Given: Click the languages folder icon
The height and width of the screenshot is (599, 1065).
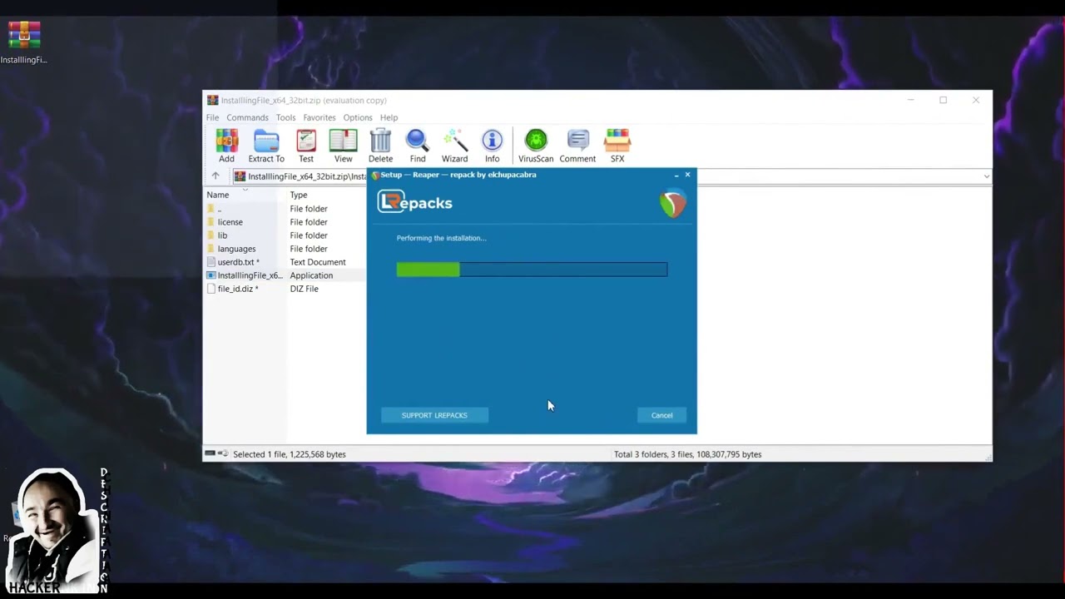Looking at the screenshot, I should (211, 249).
